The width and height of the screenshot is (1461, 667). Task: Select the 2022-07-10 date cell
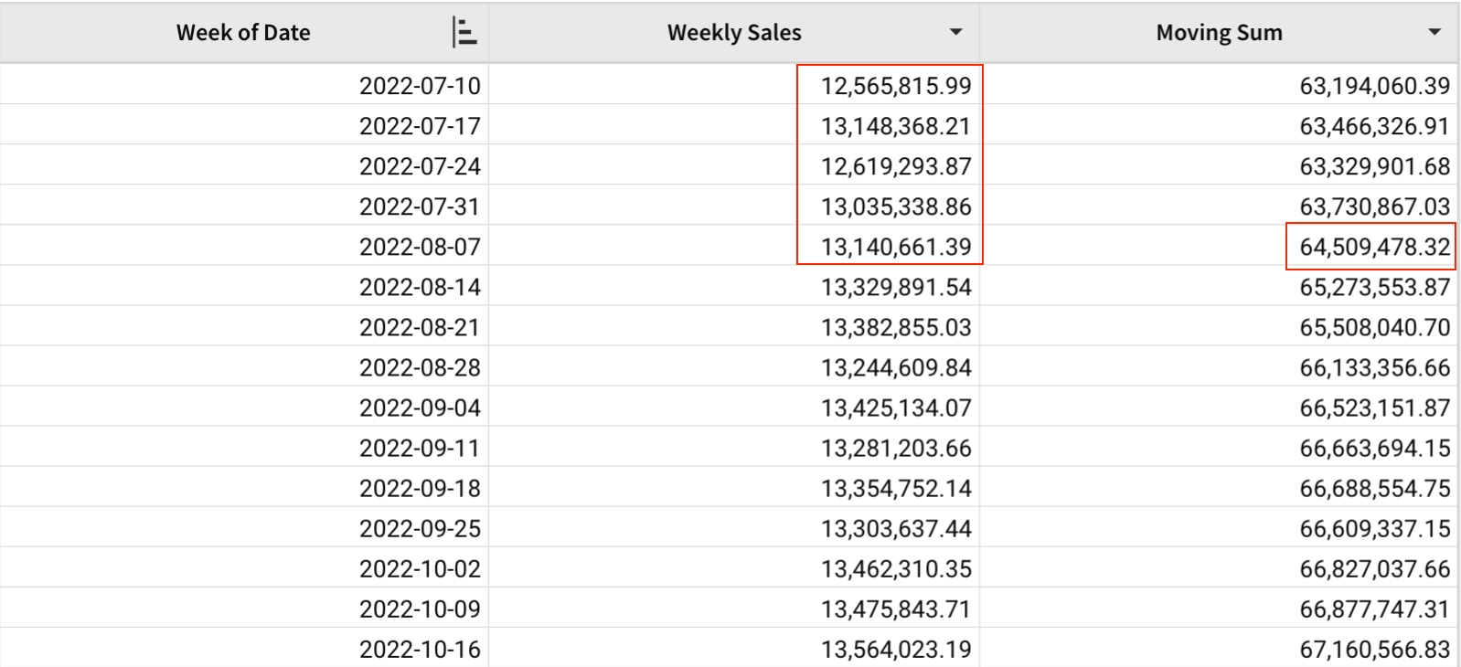(420, 86)
